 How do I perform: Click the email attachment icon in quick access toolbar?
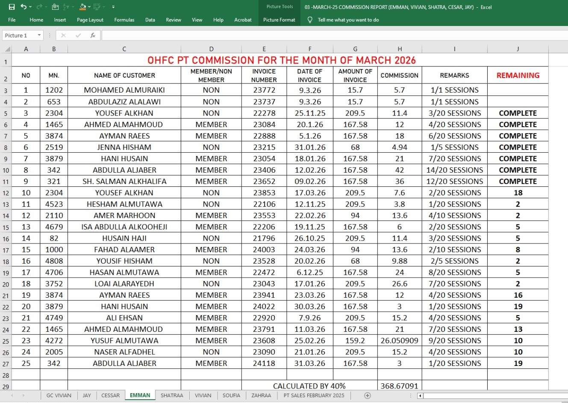[55, 7]
